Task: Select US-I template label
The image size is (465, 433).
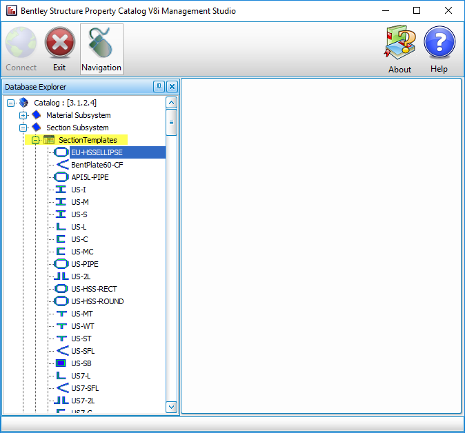Action: point(78,190)
